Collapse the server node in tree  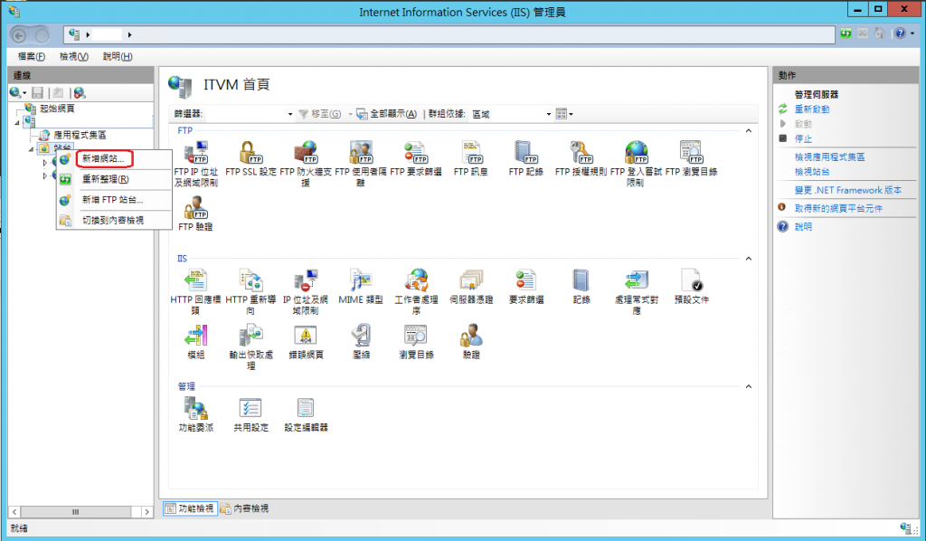coord(17,123)
